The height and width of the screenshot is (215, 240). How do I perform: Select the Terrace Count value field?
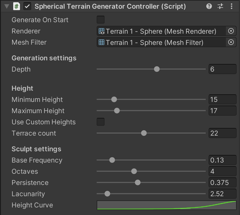pos(222,133)
